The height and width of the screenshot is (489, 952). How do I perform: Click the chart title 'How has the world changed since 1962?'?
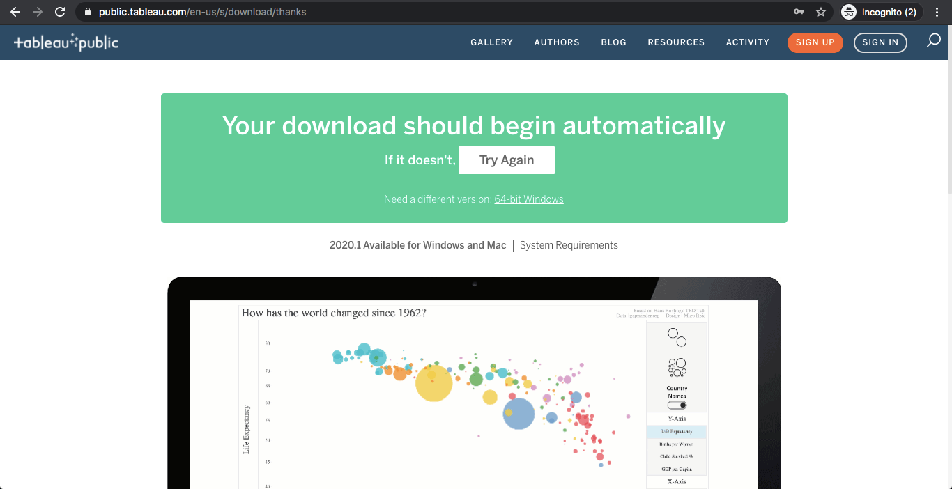334,313
